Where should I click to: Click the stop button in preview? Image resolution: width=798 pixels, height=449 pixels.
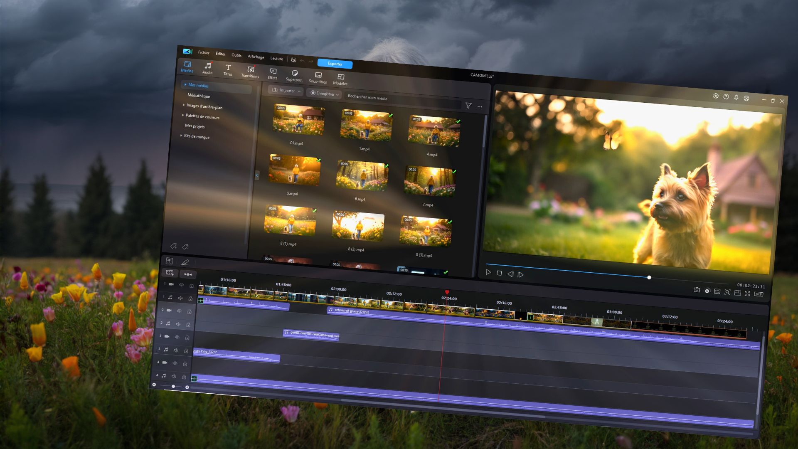pyautogui.click(x=499, y=273)
